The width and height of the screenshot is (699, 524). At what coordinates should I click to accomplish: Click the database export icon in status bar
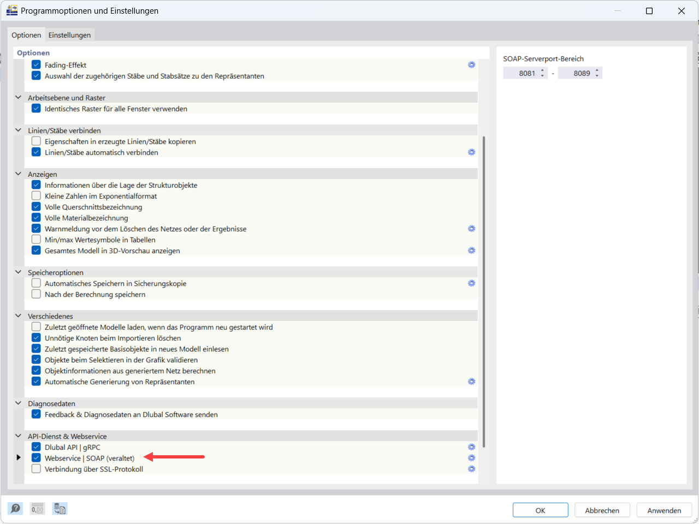point(59,508)
